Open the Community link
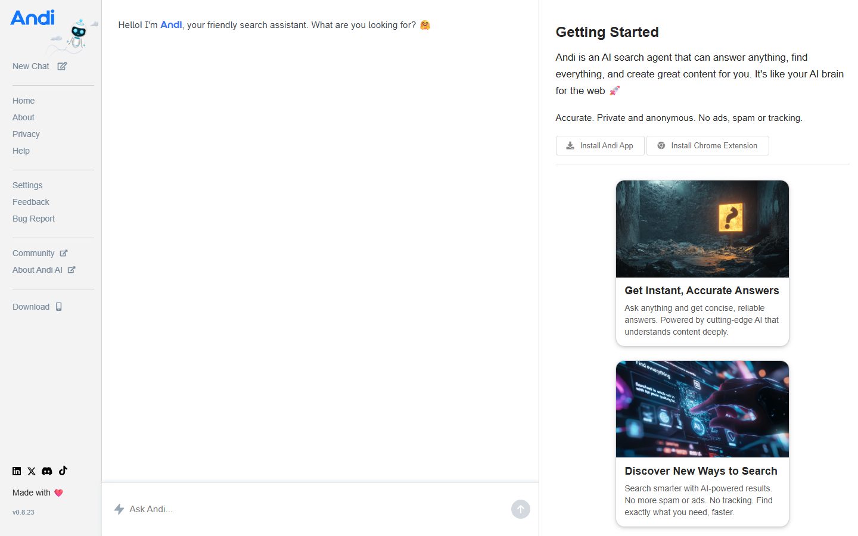This screenshot has width=858, height=536. 33,253
